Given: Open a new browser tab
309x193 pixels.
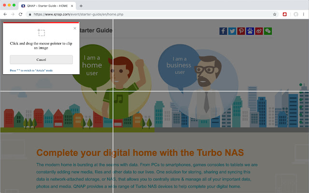Looking at the screenshot, I should (81, 6).
